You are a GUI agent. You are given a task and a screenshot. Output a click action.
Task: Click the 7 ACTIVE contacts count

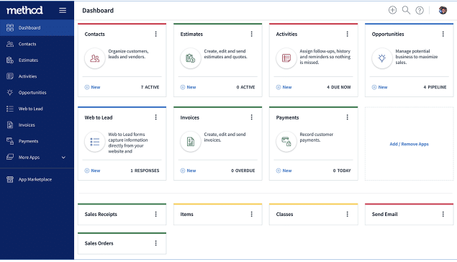pos(150,87)
